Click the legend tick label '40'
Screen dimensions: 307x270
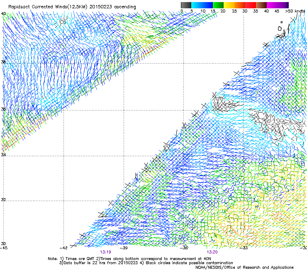pos(266,11)
